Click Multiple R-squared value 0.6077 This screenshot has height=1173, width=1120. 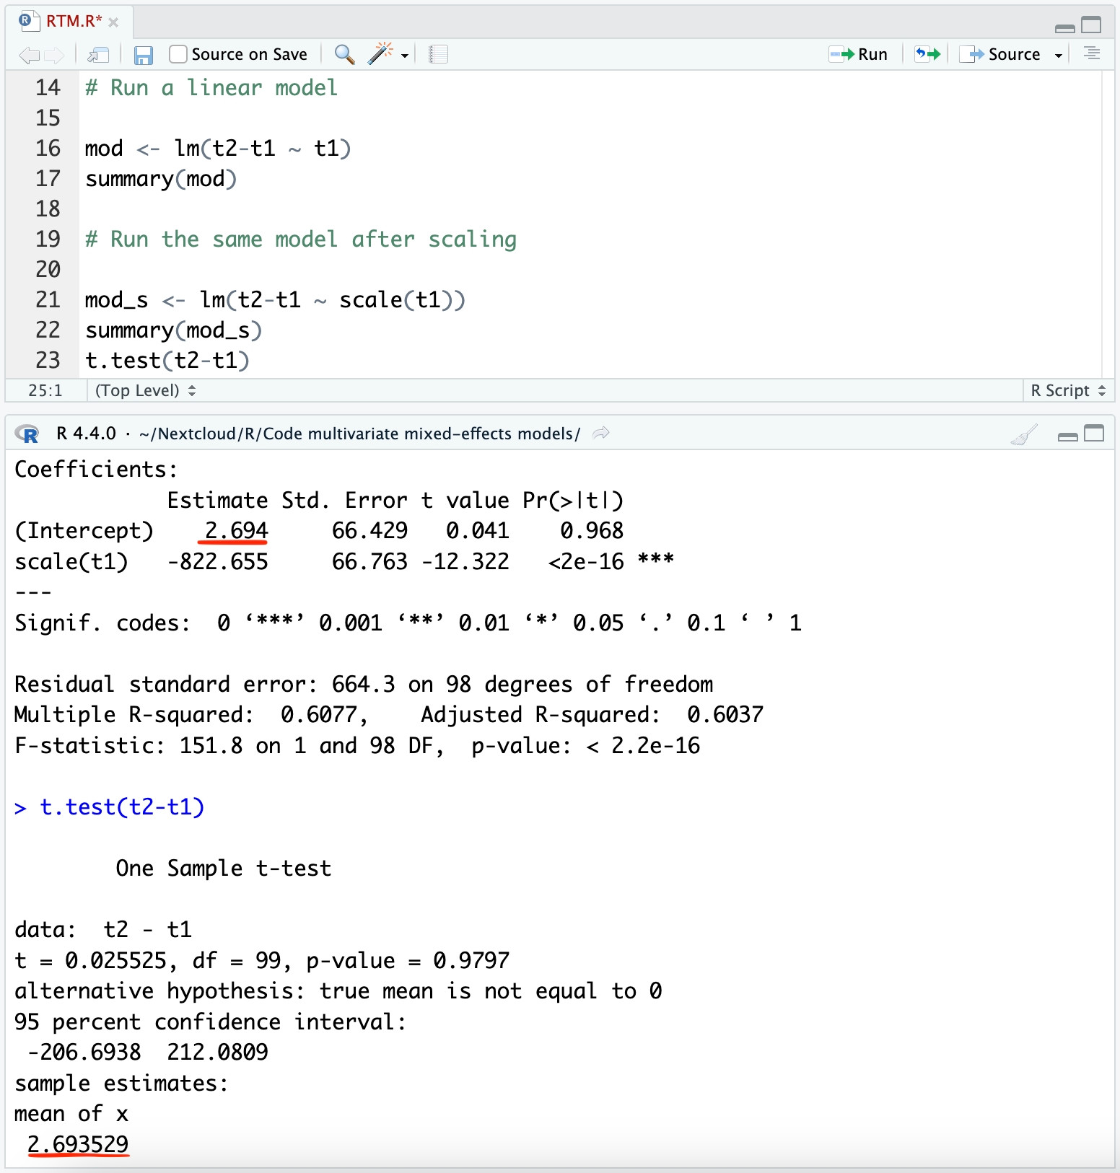[x=319, y=715]
